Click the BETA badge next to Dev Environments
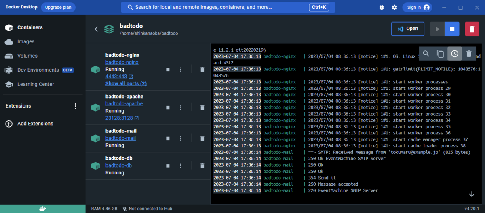 pyautogui.click(x=67, y=70)
